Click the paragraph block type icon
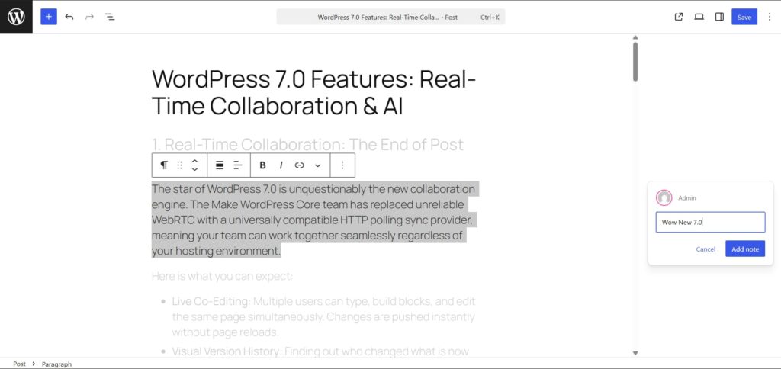 (x=164, y=165)
